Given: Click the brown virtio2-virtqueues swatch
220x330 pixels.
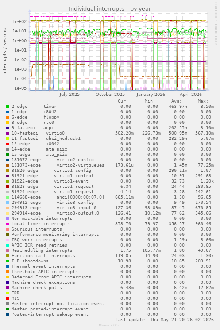Looking at the screenshot, I should (x=8, y=165).
